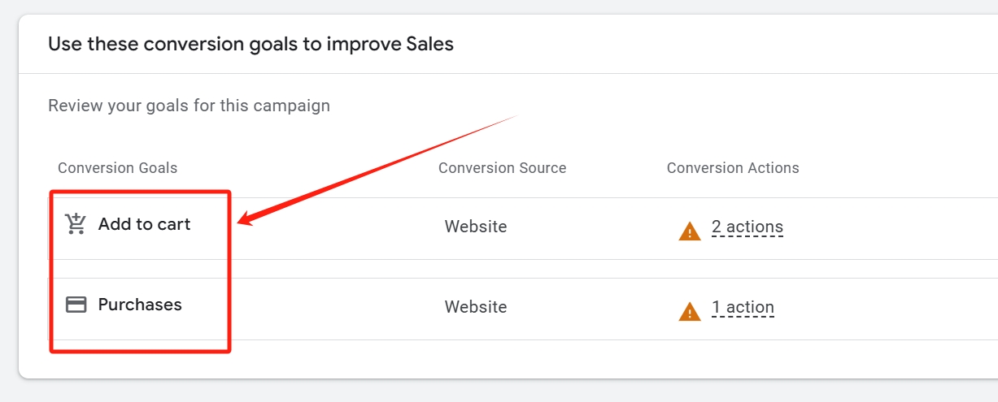Viewport: 998px width, 402px height.
Task: Open the 2 actions link
Action: tap(747, 227)
